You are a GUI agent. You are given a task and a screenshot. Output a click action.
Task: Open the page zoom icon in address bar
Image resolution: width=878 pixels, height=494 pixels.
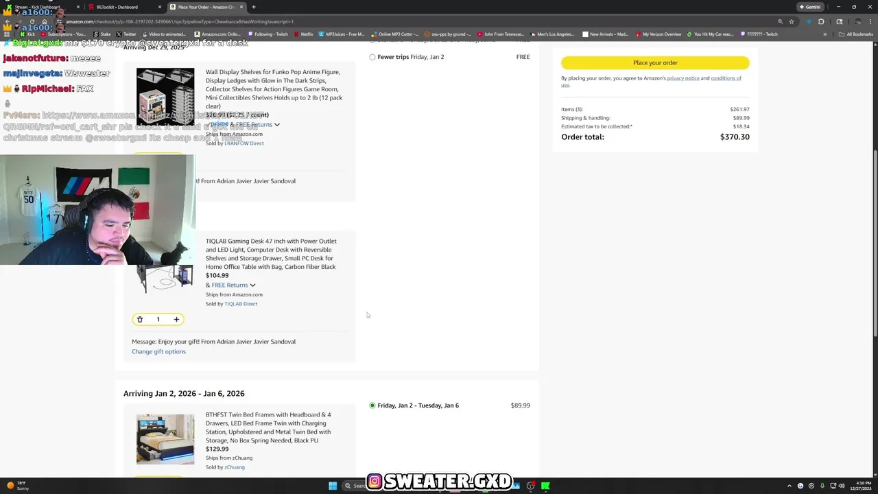780,21
